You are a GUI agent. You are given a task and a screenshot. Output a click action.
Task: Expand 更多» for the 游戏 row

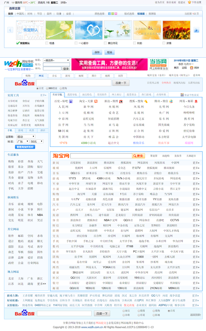click(x=196, y=178)
